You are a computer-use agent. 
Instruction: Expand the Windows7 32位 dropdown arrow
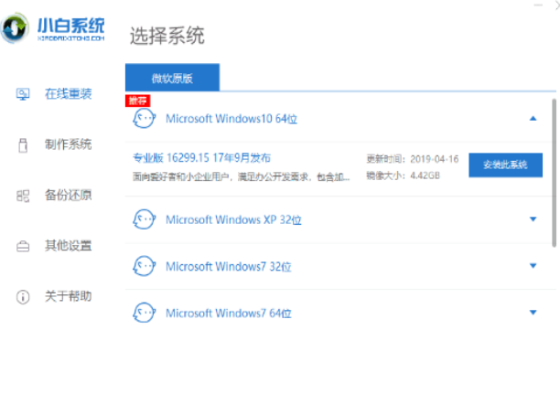tap(533, 266)
